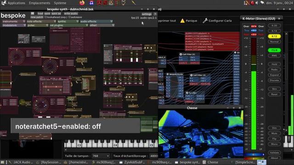The height and width of the screenshot is (165, 294).
Task: Open bespoke help question mark
Action: (155, 14)
